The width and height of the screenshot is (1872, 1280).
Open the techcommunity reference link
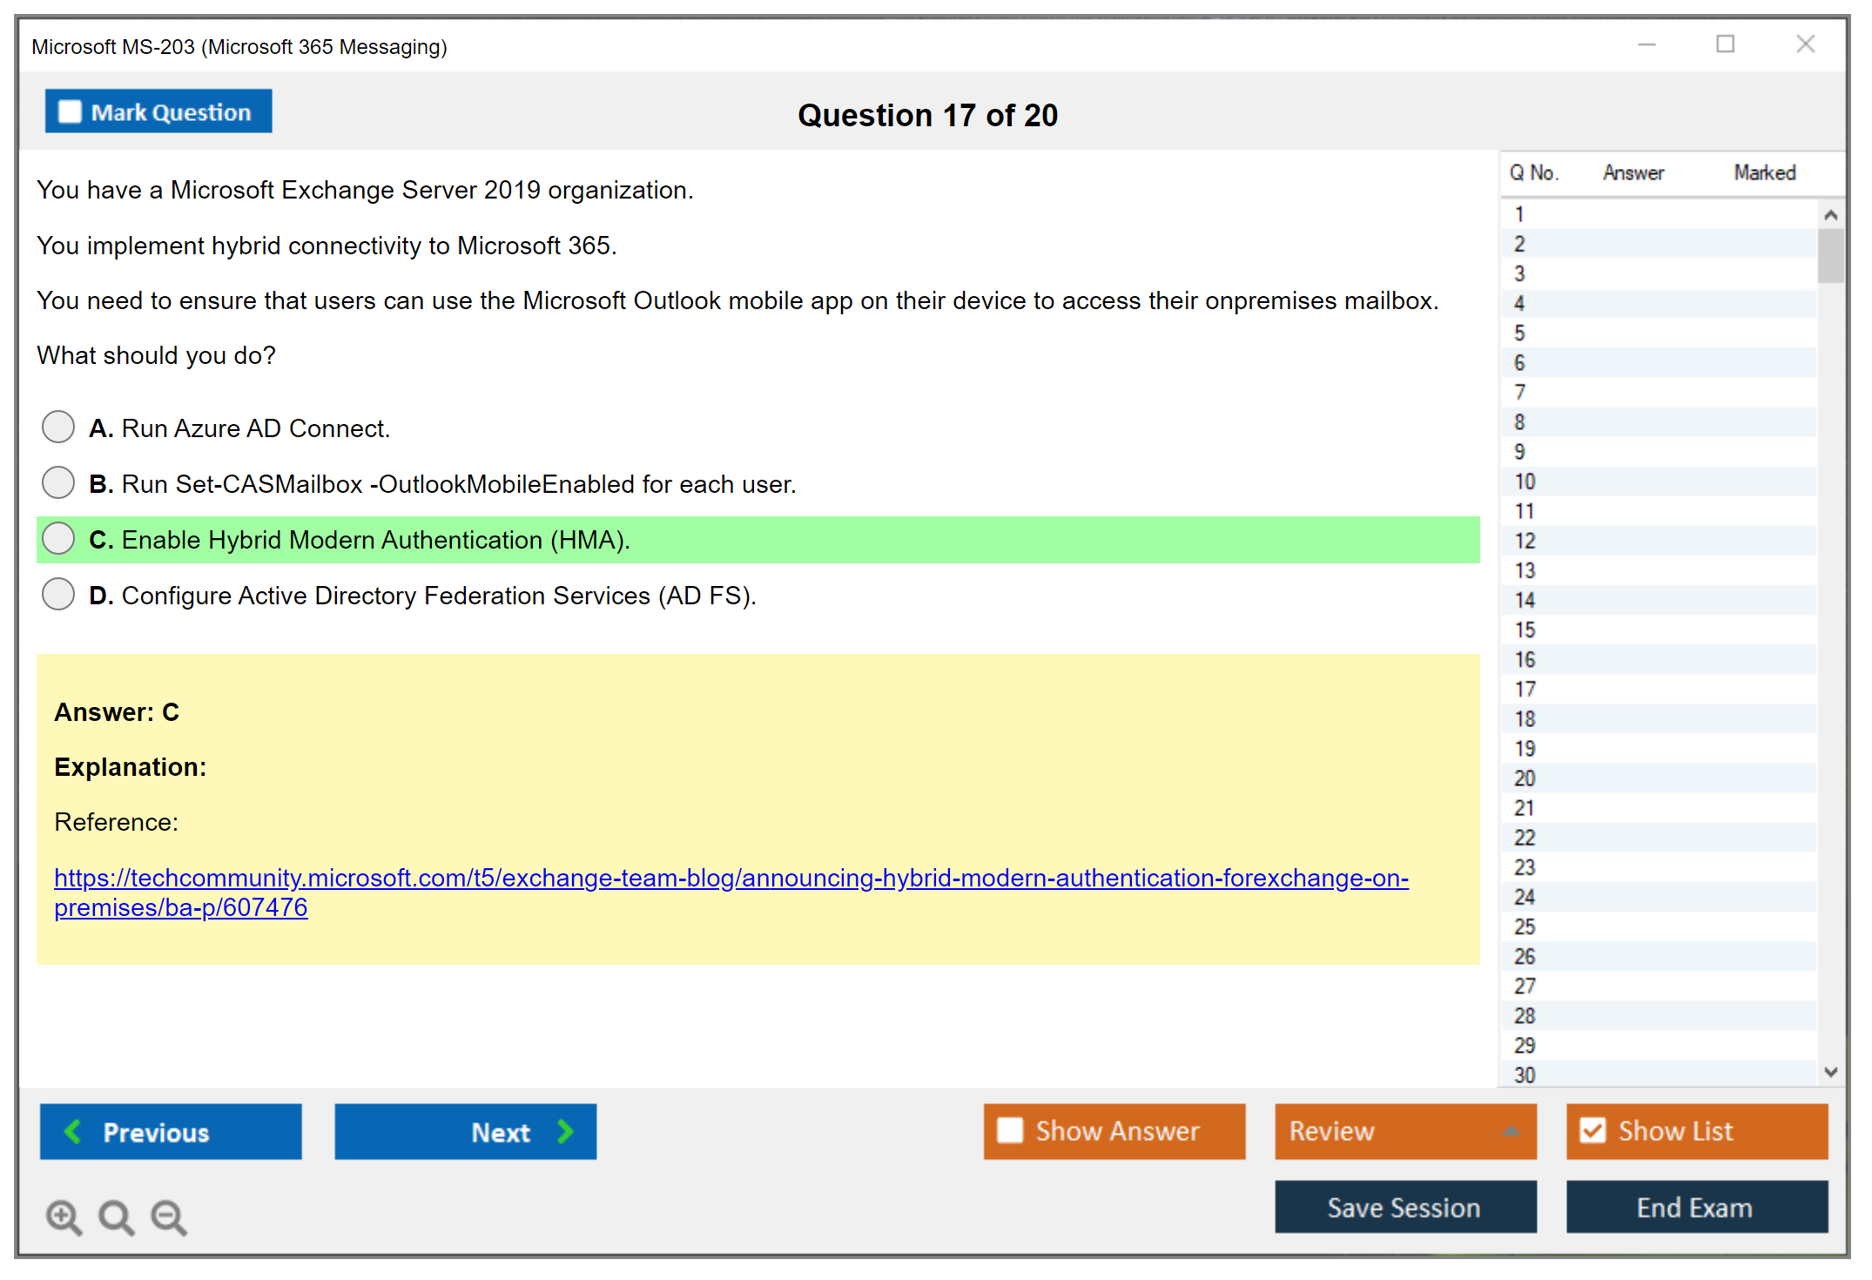(x=730, y=878)
